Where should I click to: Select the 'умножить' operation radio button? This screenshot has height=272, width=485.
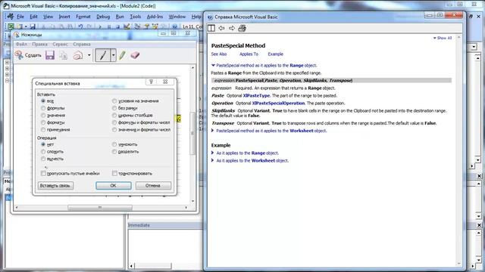[114, 144]
